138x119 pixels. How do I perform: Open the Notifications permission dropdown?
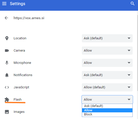(107, 75)
